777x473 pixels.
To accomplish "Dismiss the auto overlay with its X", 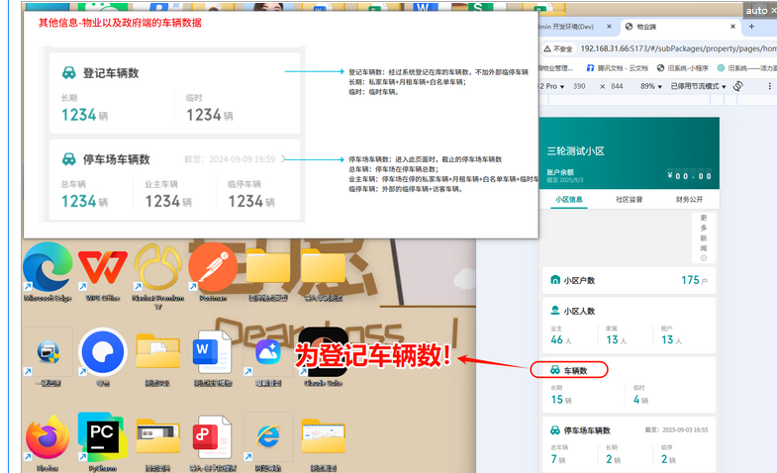I will pos(773,10).
